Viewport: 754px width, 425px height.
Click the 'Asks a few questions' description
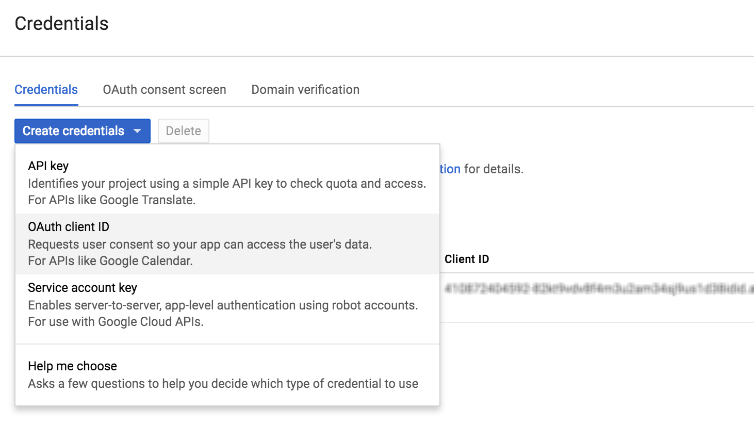click(x=223, y=384)
